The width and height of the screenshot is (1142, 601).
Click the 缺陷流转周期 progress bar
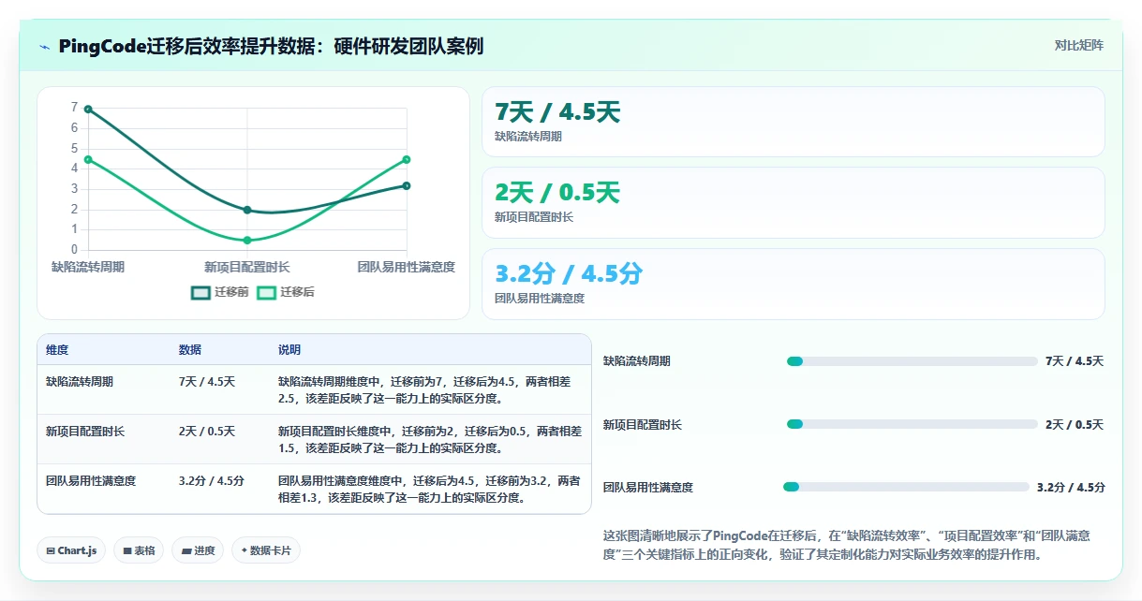(912, 361)
